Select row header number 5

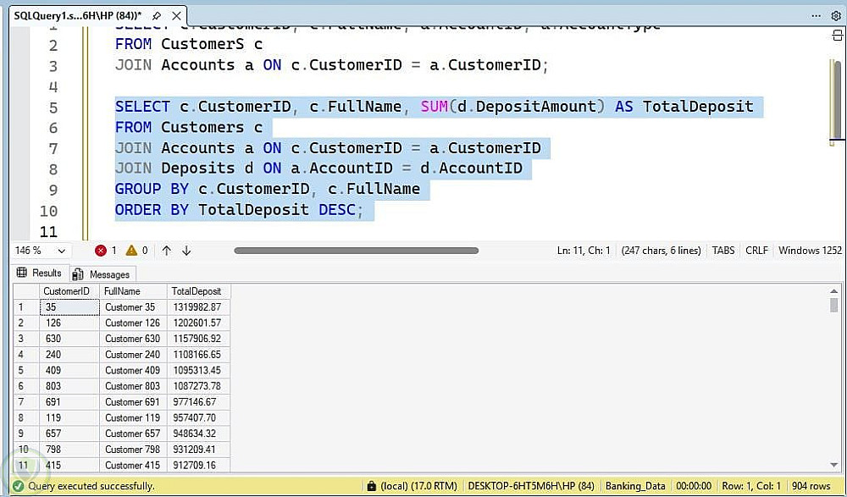[26, 370]
